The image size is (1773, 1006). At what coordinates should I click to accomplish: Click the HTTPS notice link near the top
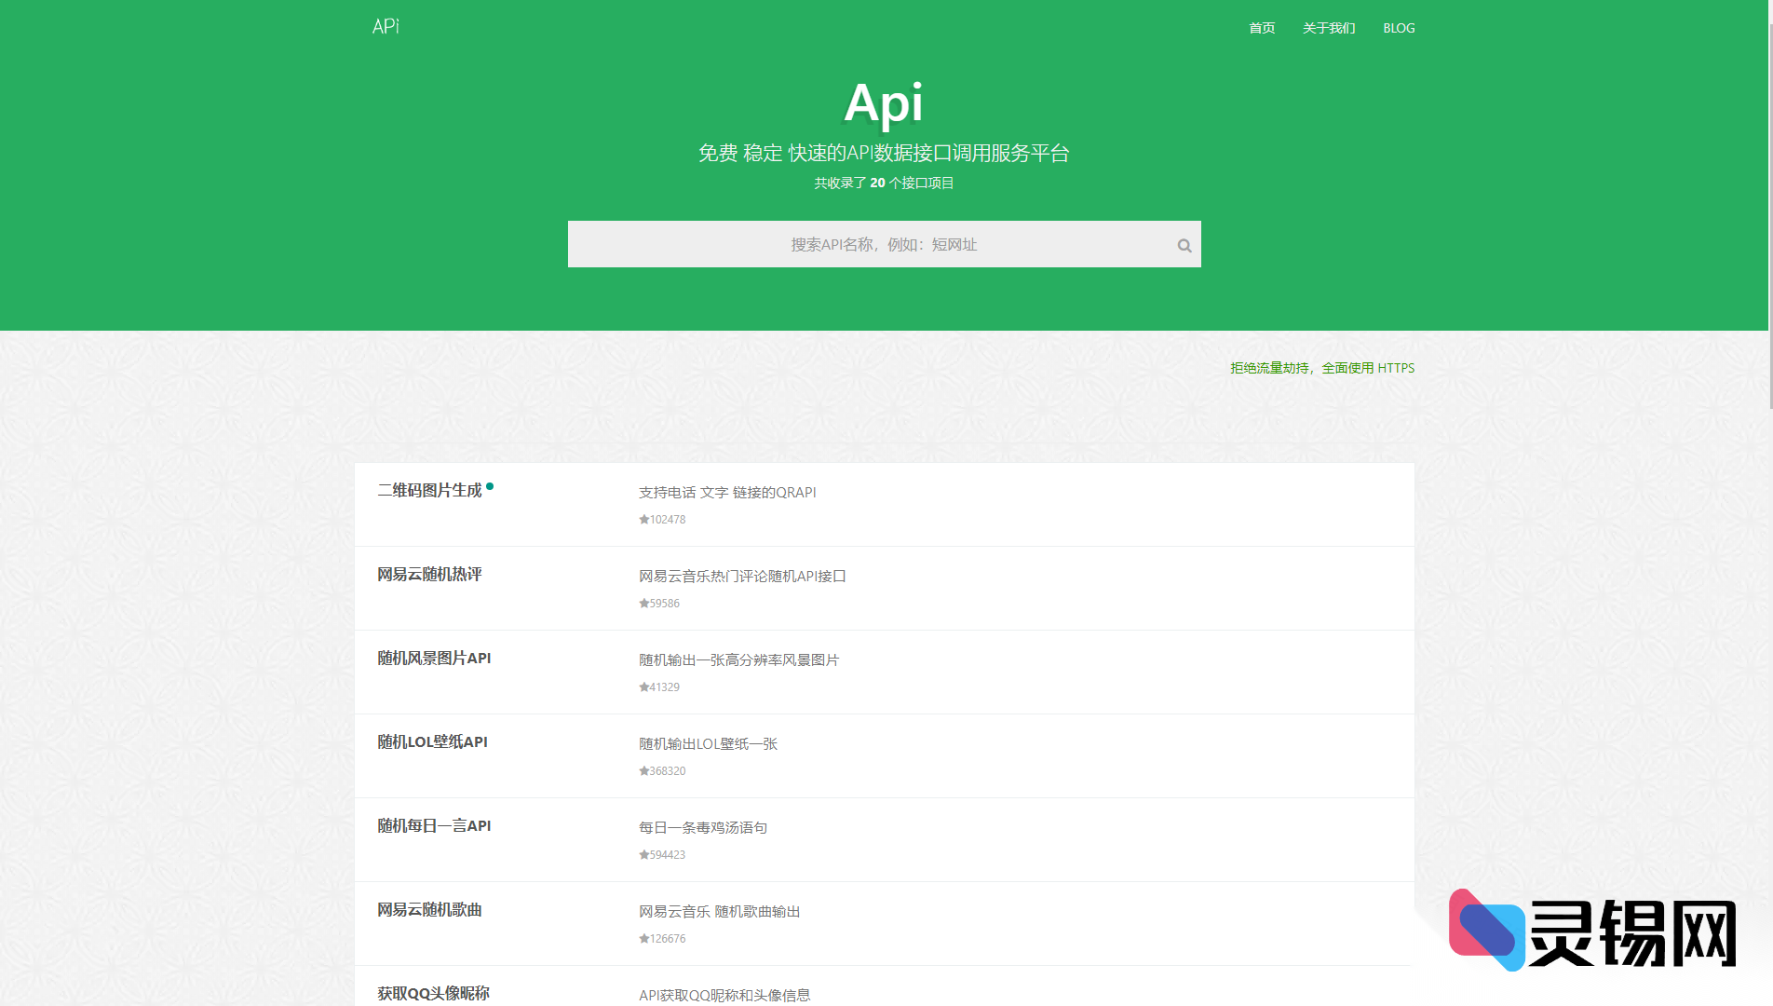(1322, 367)
